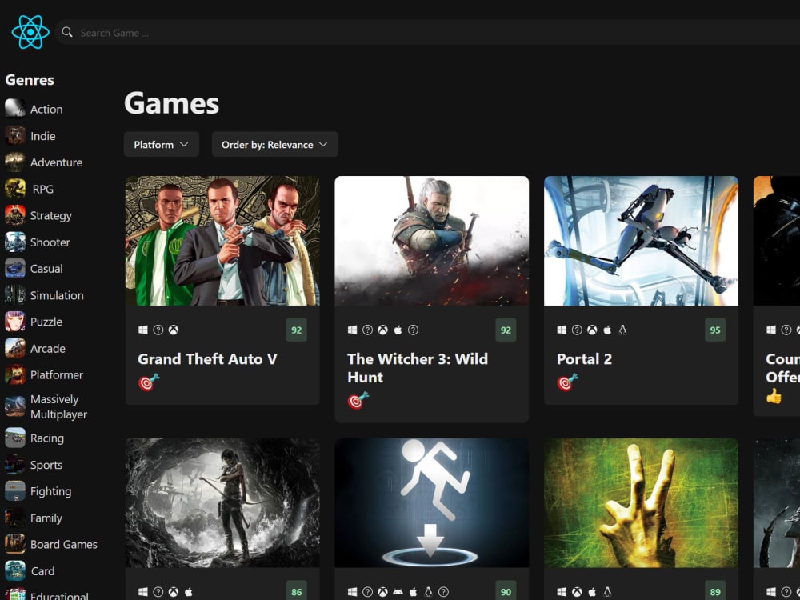Open the Order by: Relevance dropdown
The image size is (800, 600).
coord(274,144)
